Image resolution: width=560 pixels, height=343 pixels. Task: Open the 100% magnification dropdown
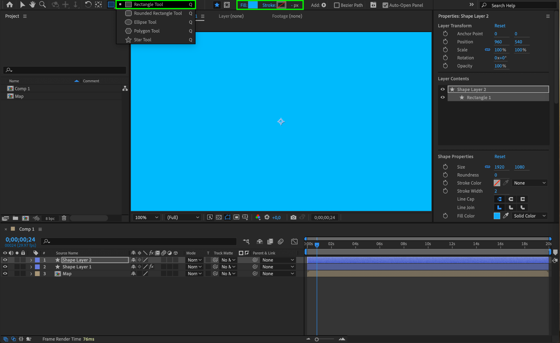(x=147, y=217)
